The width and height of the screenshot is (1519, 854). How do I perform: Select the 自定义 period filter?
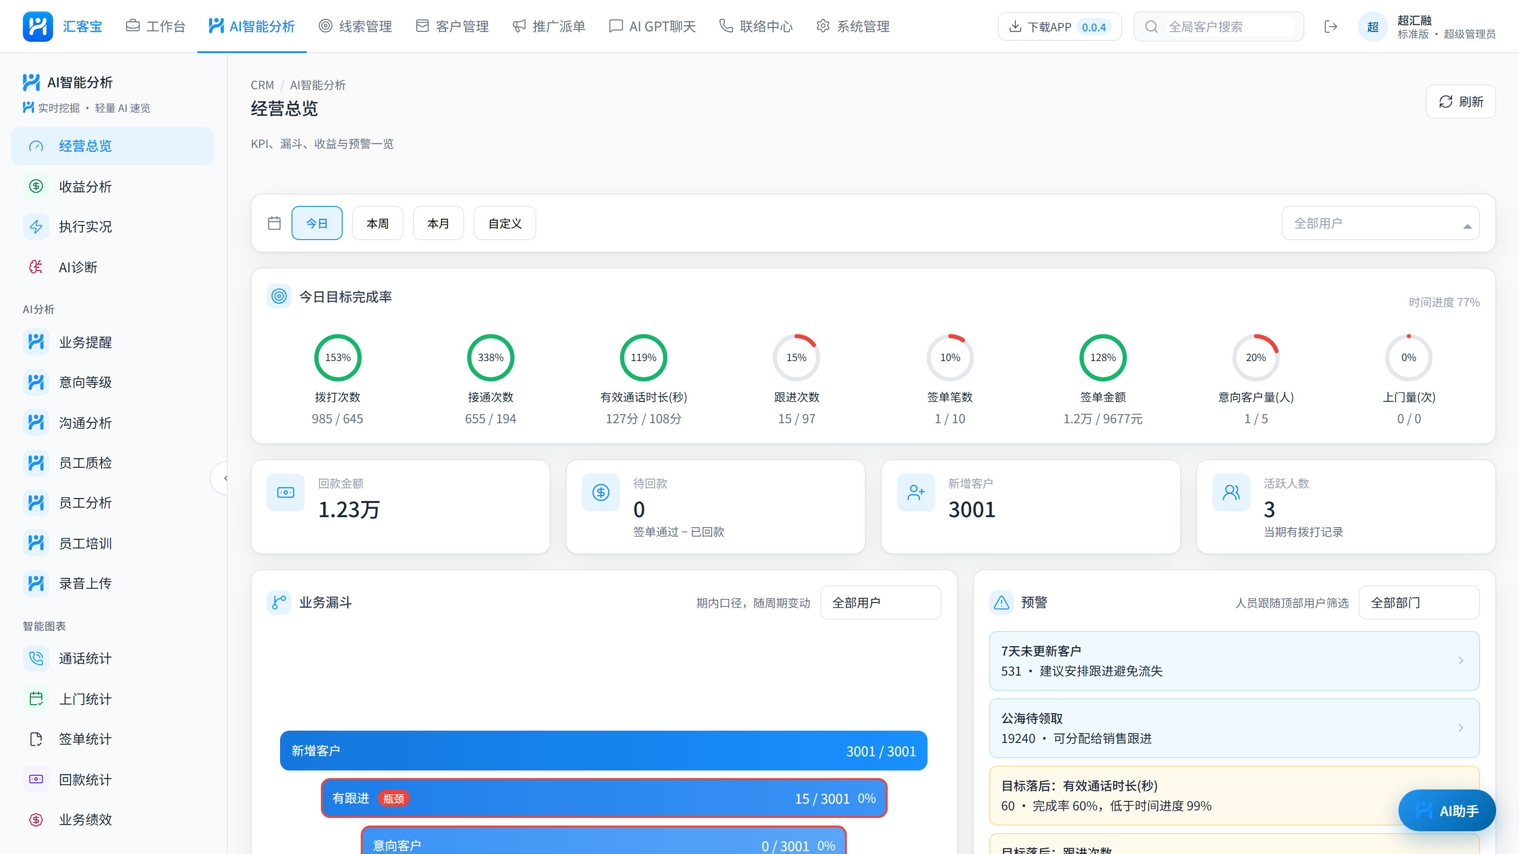pos(505,223)
